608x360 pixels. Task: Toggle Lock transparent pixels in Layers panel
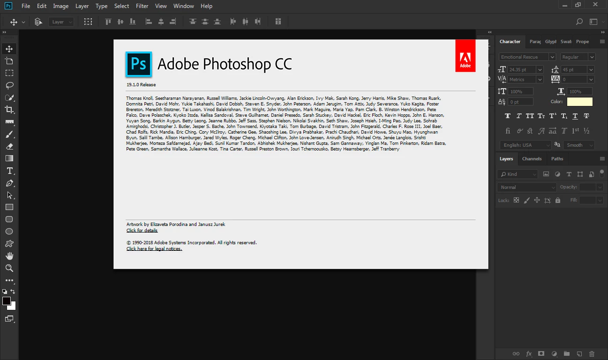pos(516,200)
